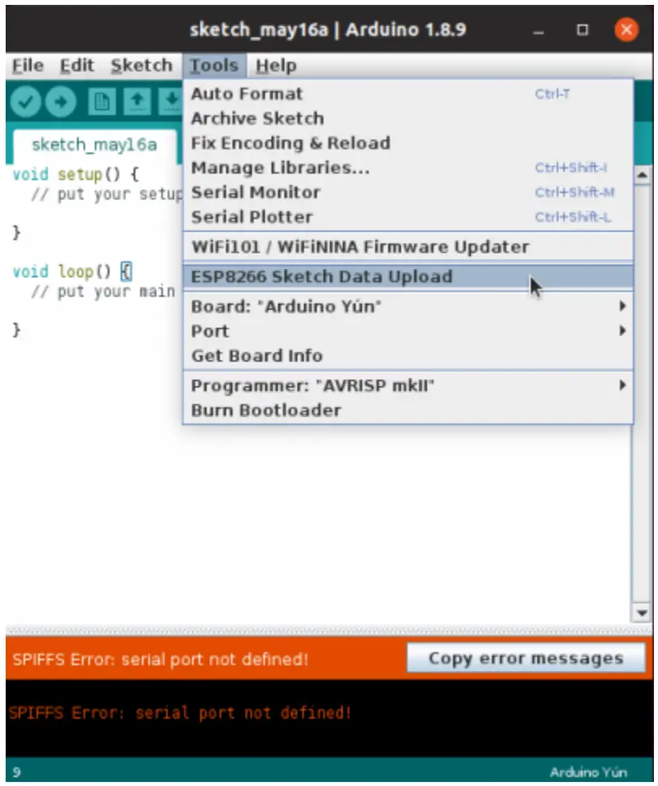Viewport: 658px width, 786px height.
Task: Click the Copy error messages button
Action: coord(526,658)
